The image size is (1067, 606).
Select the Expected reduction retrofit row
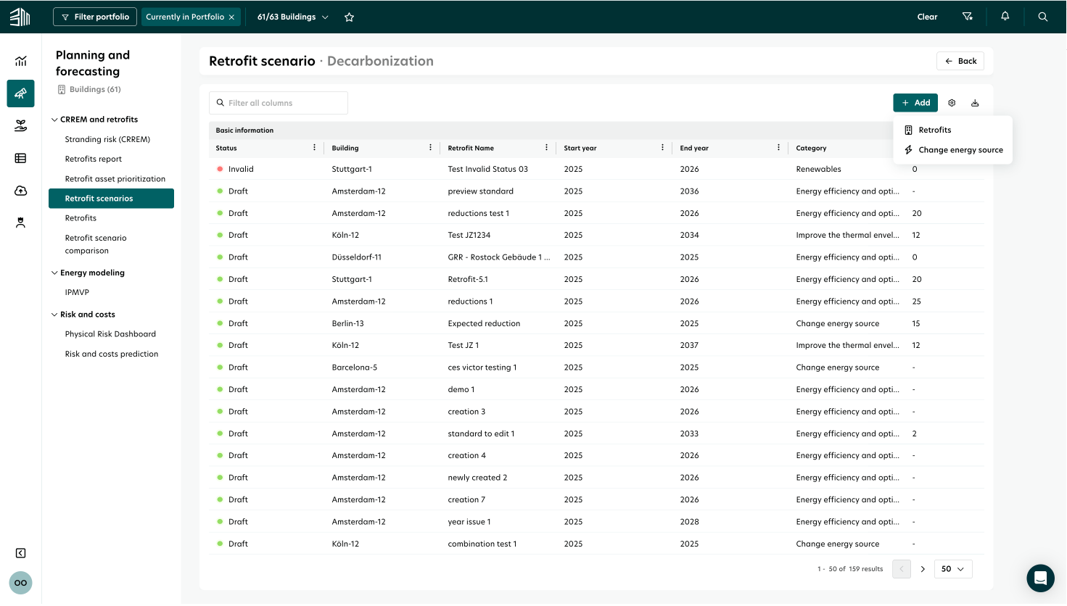[x=596, y=323]
